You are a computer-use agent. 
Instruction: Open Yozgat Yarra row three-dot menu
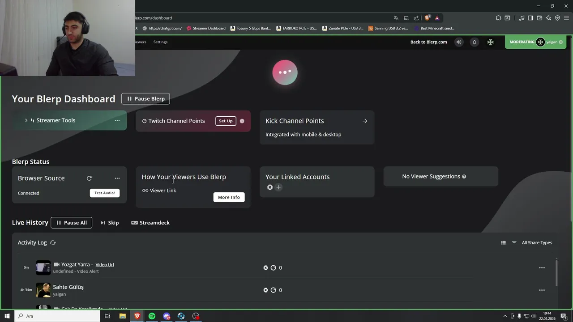pyautogui.click(x=542, y=268)
